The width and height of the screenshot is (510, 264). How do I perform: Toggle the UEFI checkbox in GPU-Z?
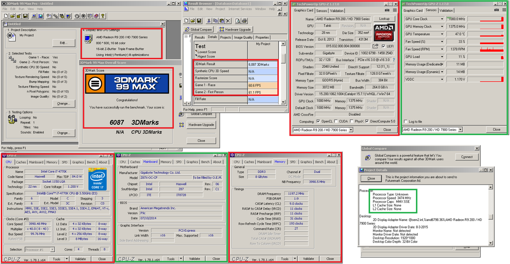click(x=383, y=46)
